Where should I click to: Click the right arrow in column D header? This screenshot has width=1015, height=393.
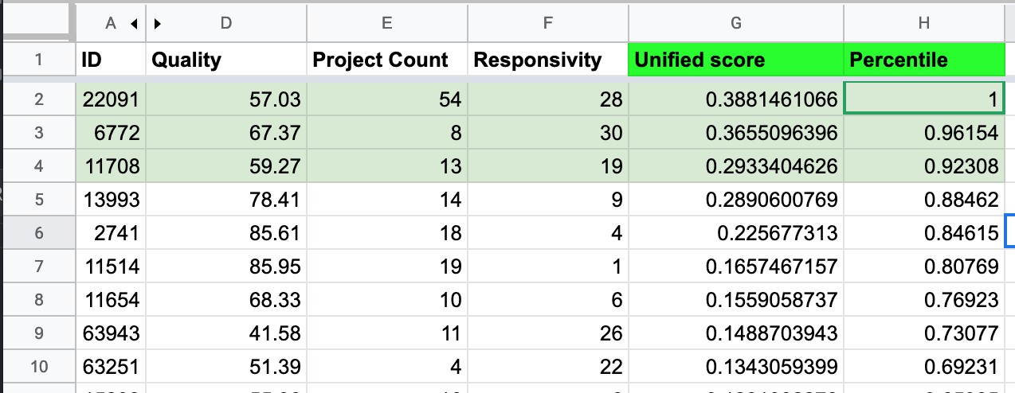158,24
